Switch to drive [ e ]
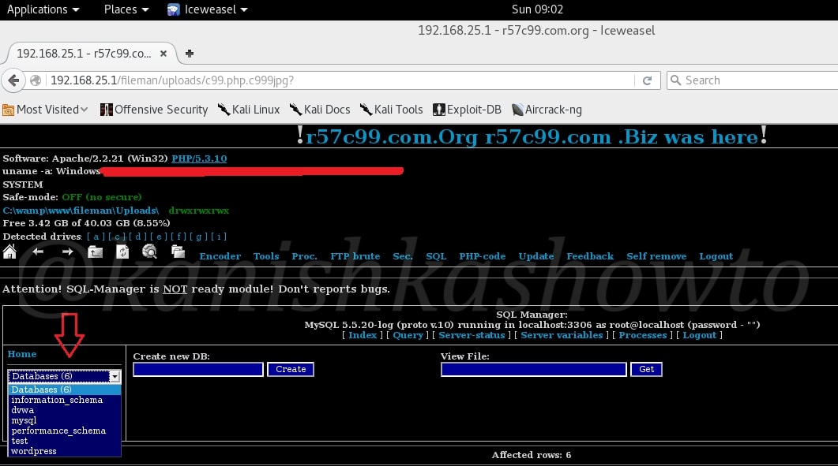The image size is (838, 466). [159, 237]
